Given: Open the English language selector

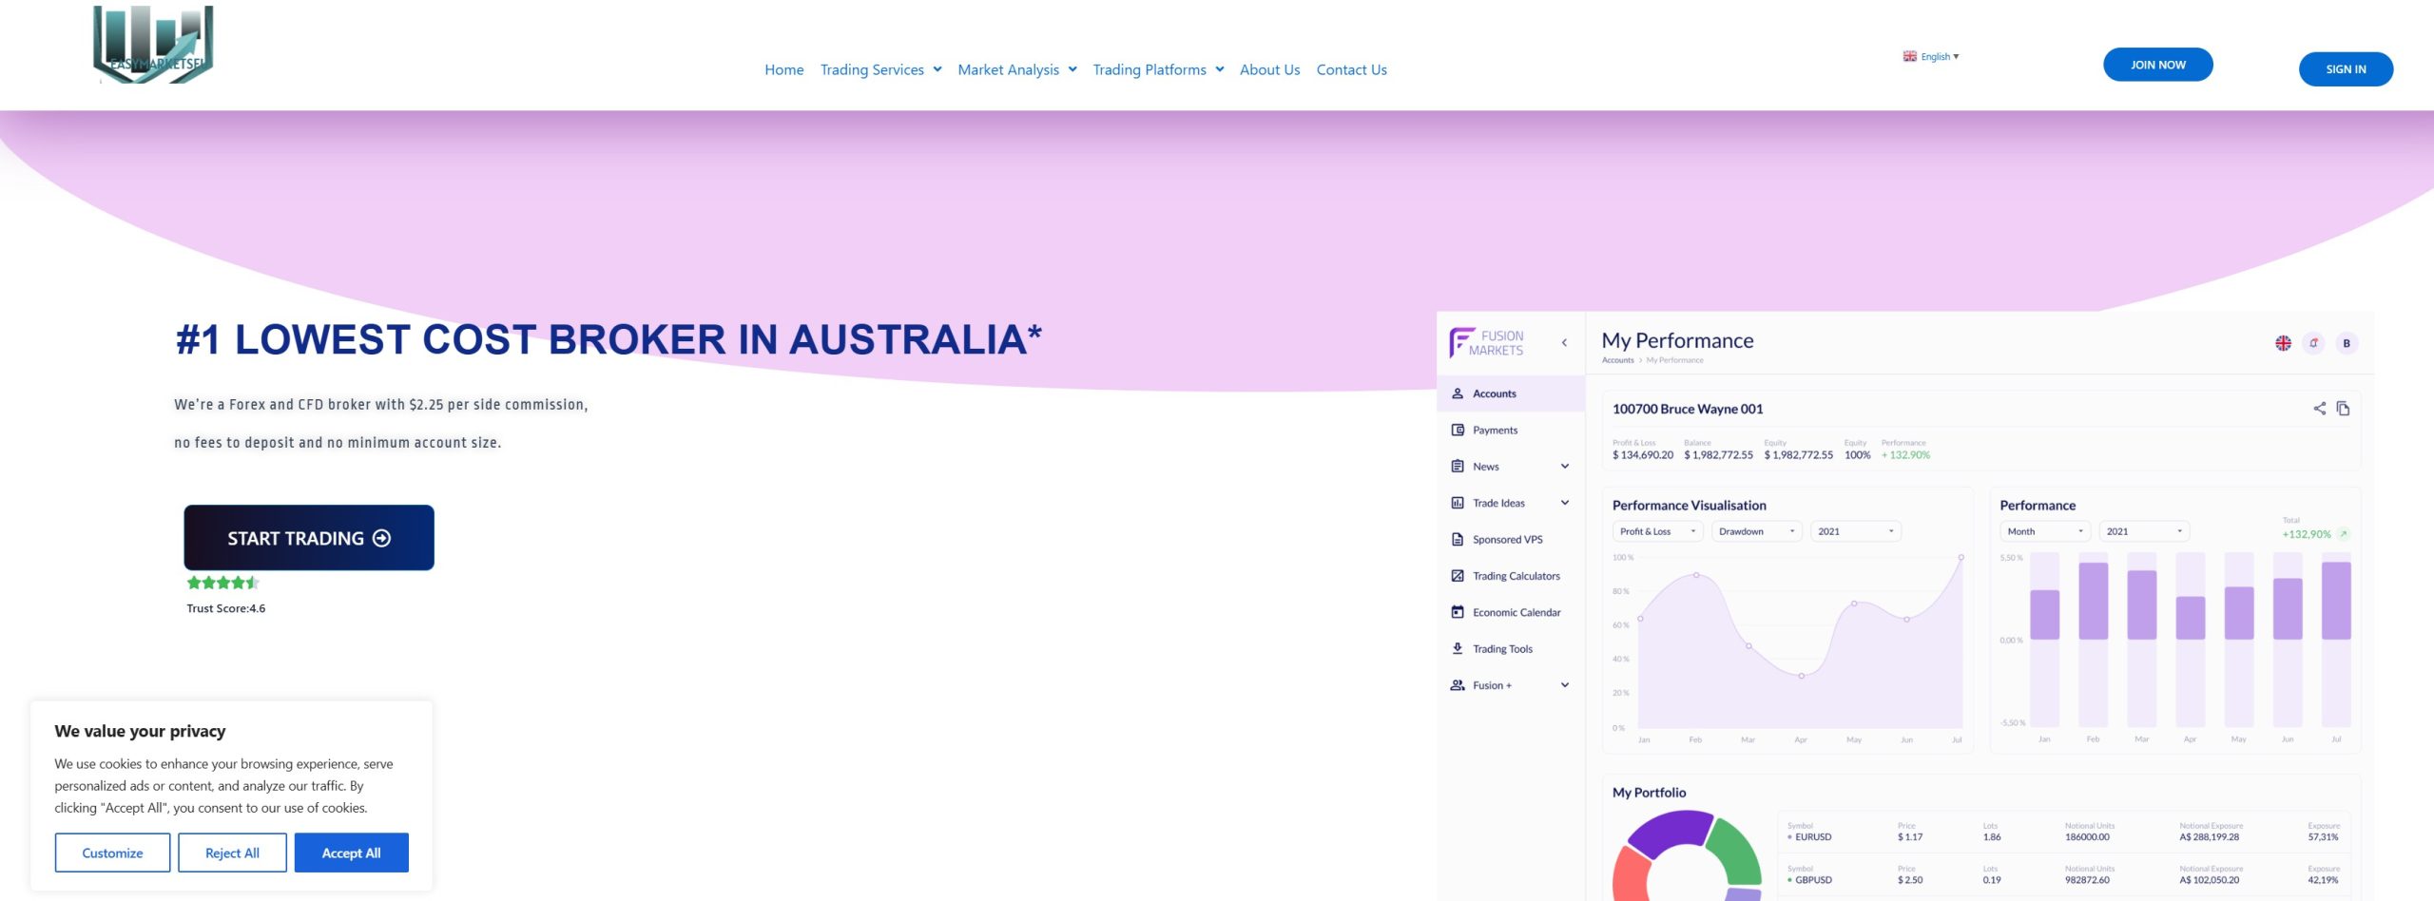Looking at the screenshot, I should pos(1930,57).
